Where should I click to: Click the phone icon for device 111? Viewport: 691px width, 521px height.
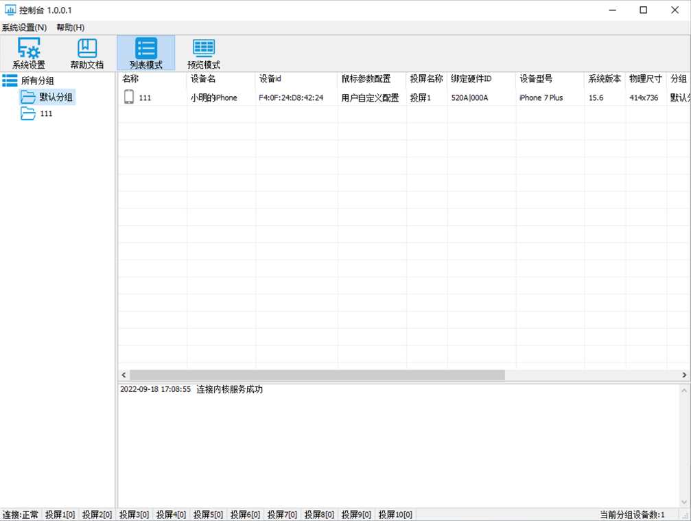[129, 97]
